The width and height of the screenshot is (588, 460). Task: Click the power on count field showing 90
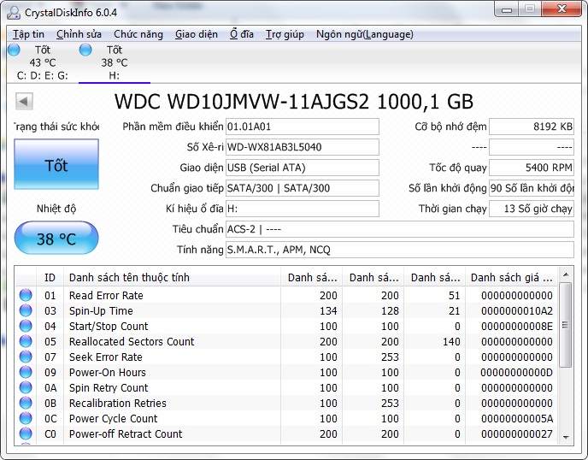[532, 188]
